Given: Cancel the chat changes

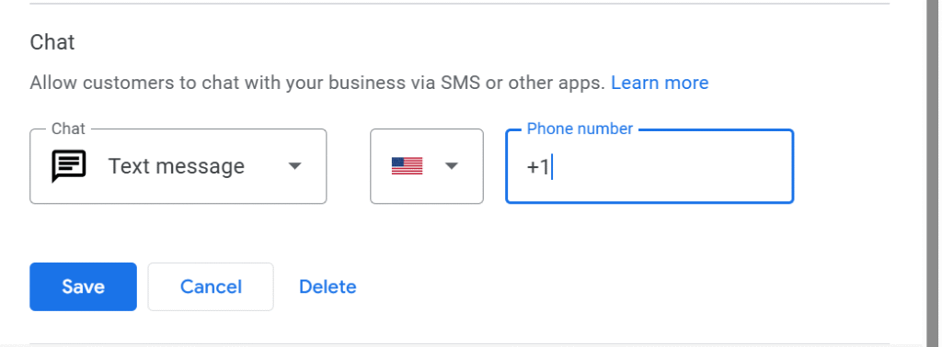Looking at the screenshot, I should (211, 286).
